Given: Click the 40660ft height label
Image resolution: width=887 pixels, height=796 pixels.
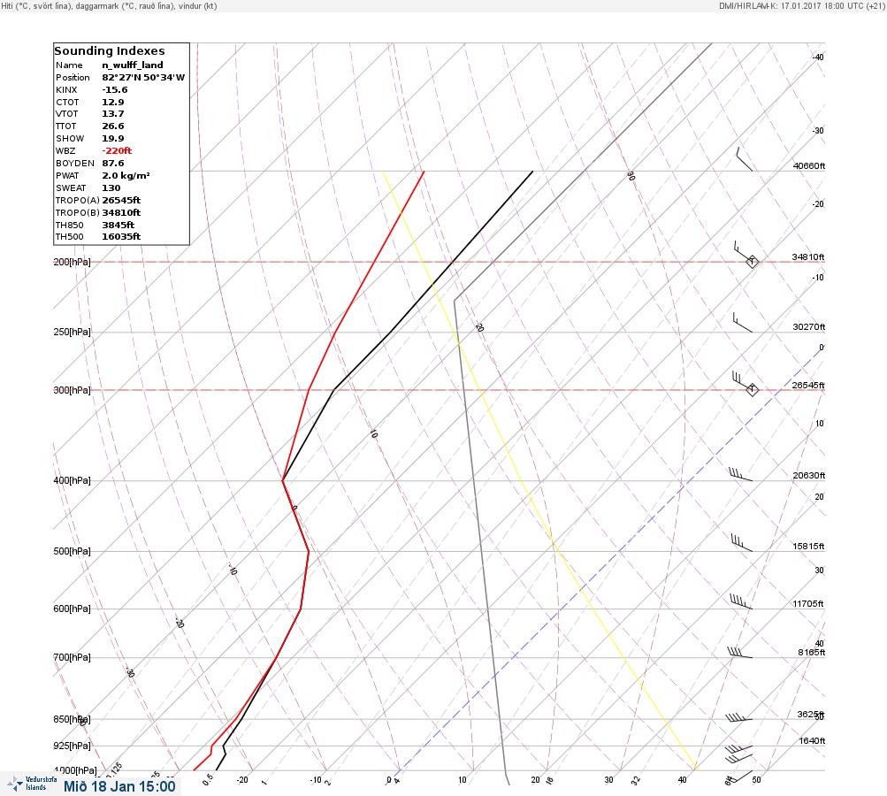Looking at the screenshot, I should click(809, 165).
